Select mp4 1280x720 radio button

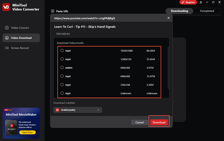click(62, 59)
